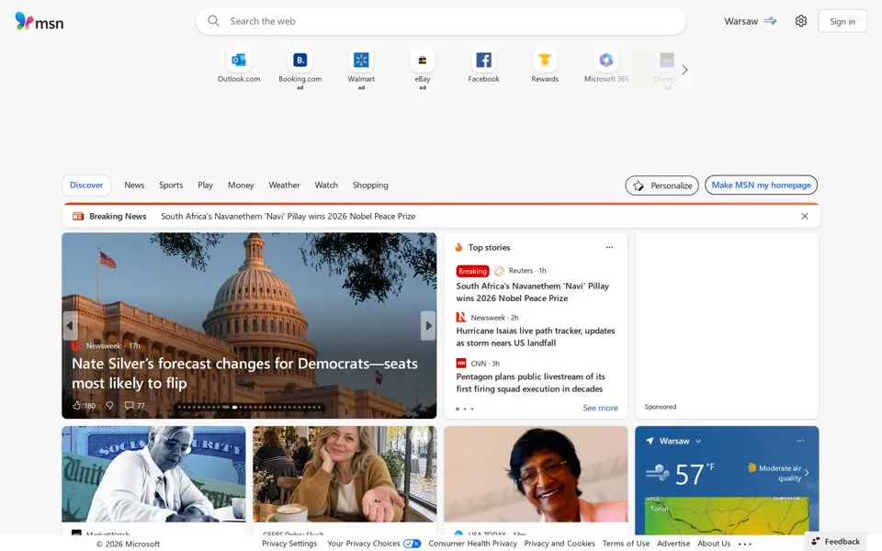Open the Breaking News banner headline
The image size is (882, 551).
point(288,217)
